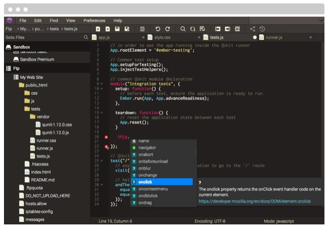This screenshot has width=329, height=227.
Task: Click Mode: javascript in the status bar
Action: click(279, 221)
